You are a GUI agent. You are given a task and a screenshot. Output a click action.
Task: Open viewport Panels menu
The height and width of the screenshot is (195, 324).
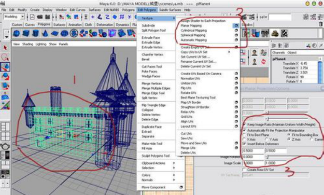tap(63, 44)
